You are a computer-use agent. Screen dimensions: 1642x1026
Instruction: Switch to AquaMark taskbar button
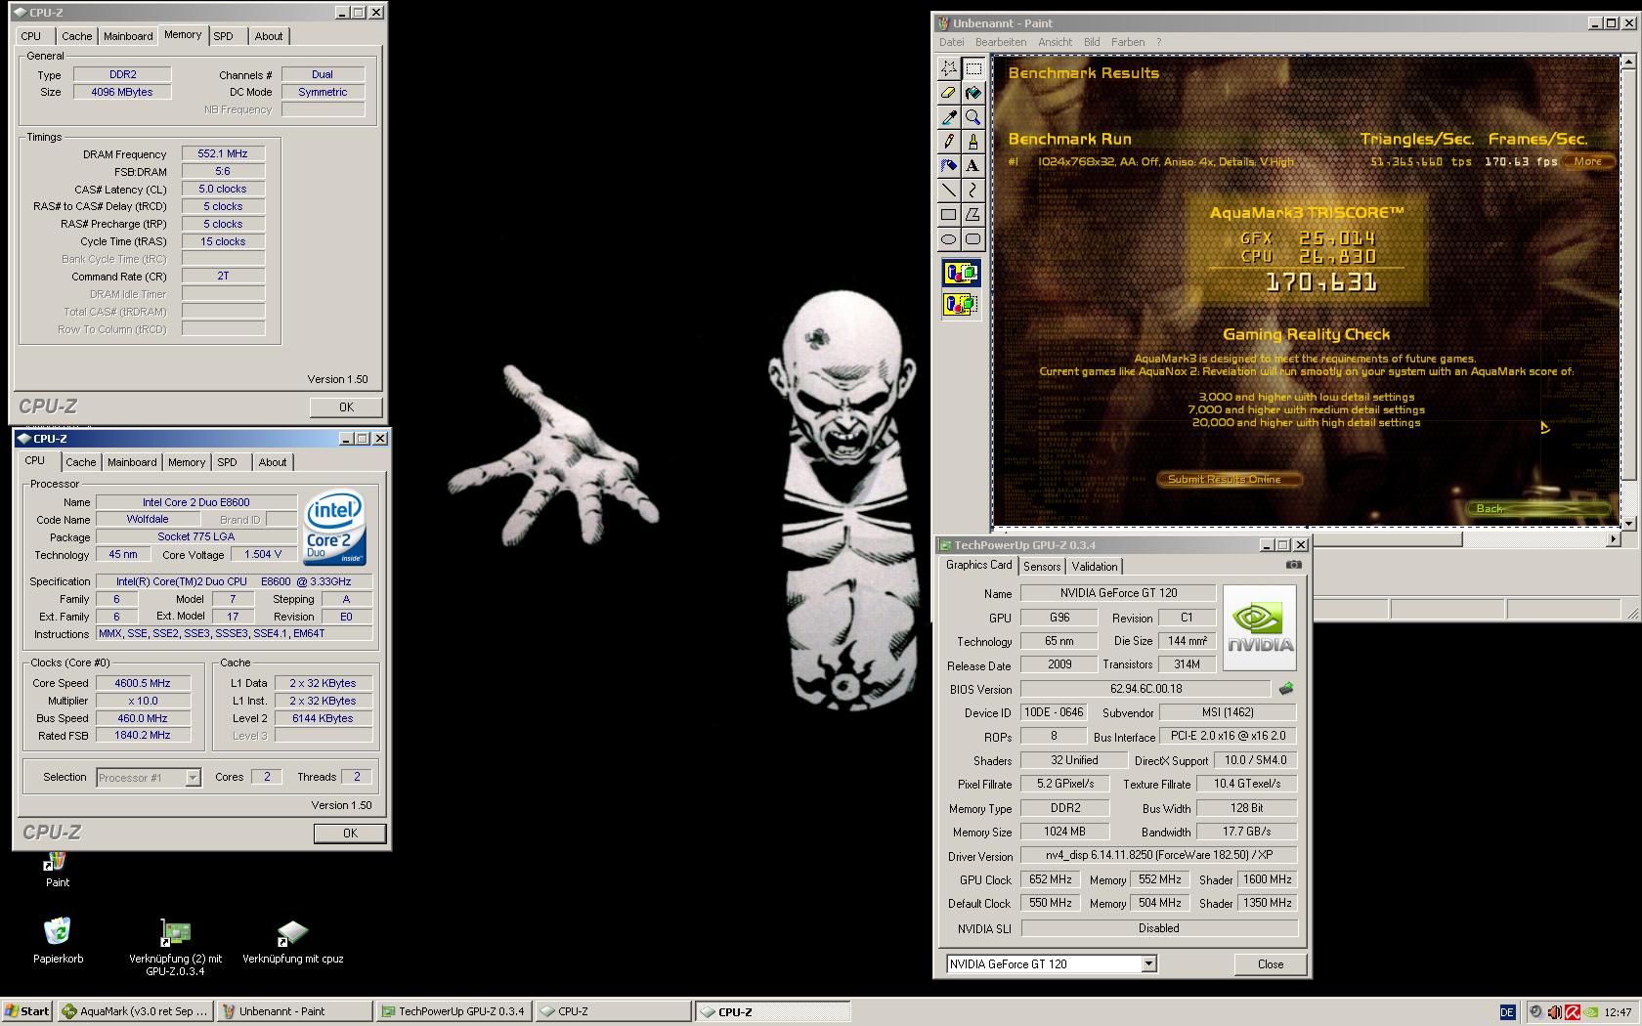(135, 1011)
